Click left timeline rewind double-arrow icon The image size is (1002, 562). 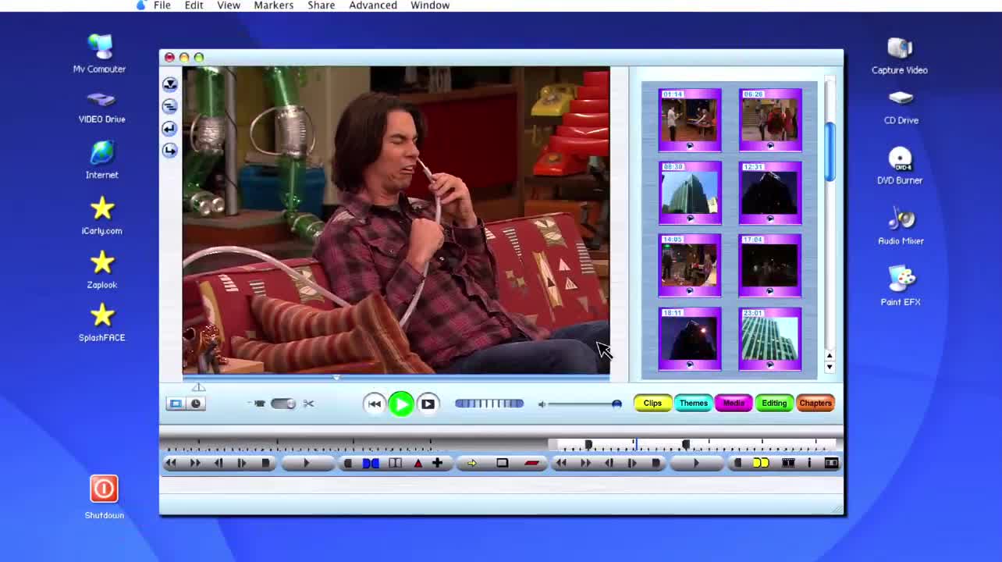[171, 463]
